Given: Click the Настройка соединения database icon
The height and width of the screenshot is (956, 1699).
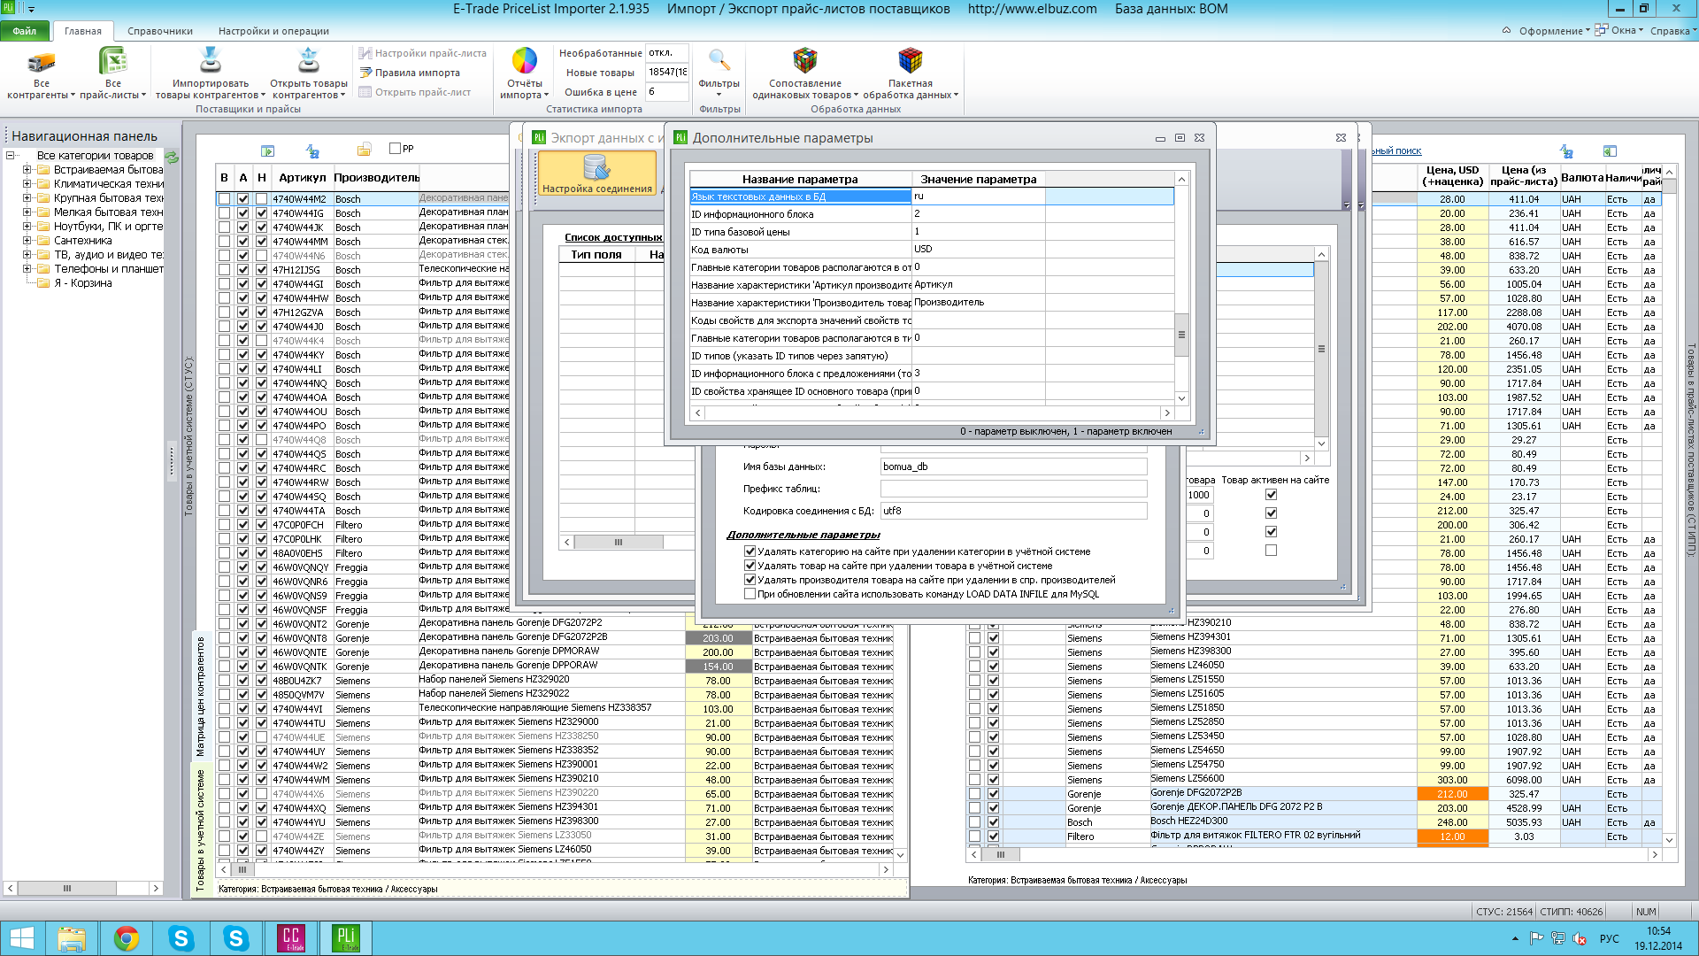Looking at the screenshot, I should pyautogui.click(x=596, y=166).
